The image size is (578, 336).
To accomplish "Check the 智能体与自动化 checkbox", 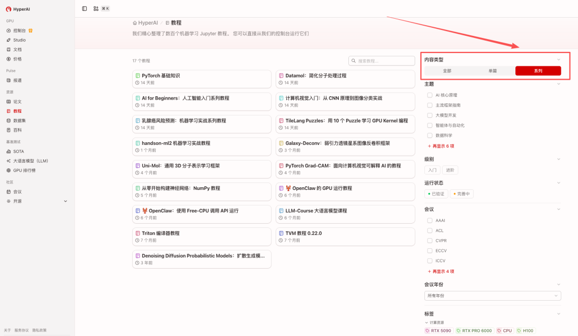I will point(429,125).
